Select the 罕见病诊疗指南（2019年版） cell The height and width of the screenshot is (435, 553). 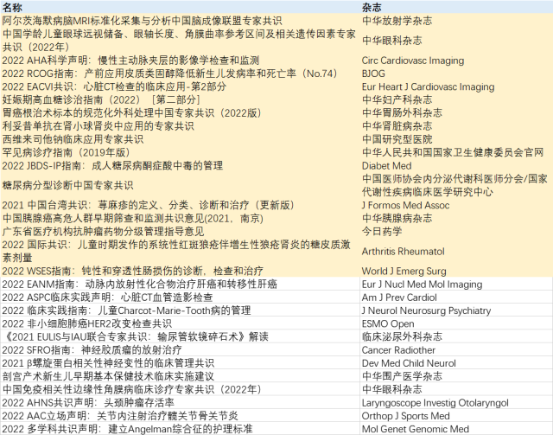click(x=180, y=152)
